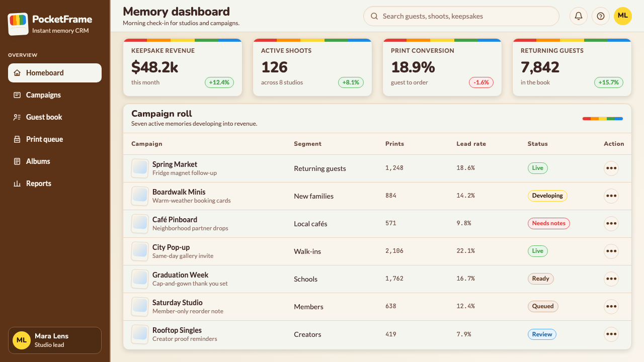The height and width of the screenshot is (362, 644).
Task: Click the Graduation Week thumbnail
Action: coord(140,279)
